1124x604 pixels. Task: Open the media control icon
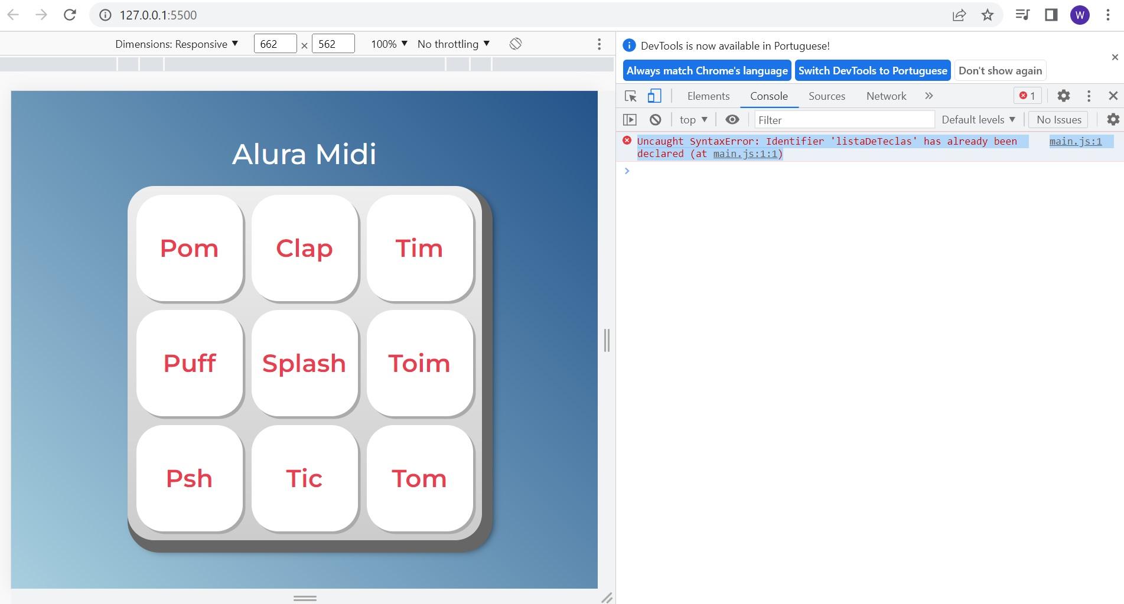coord(1022,15)
